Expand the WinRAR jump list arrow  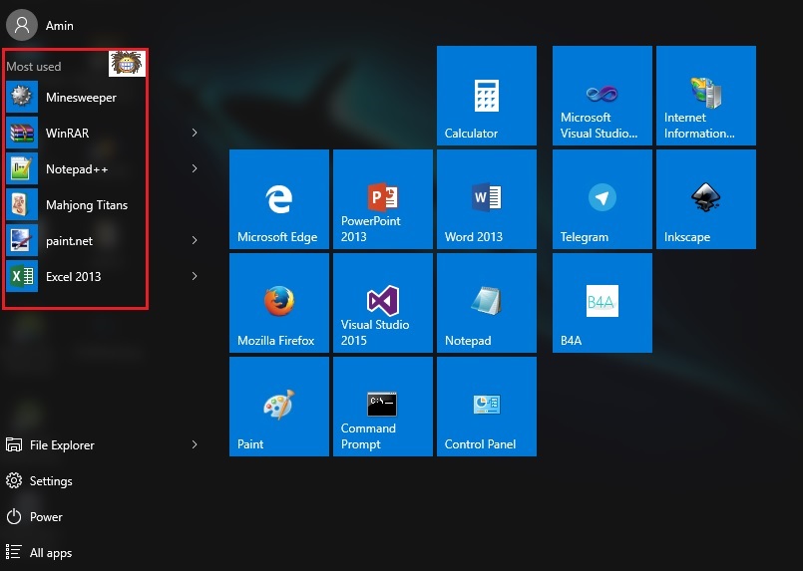195,133
